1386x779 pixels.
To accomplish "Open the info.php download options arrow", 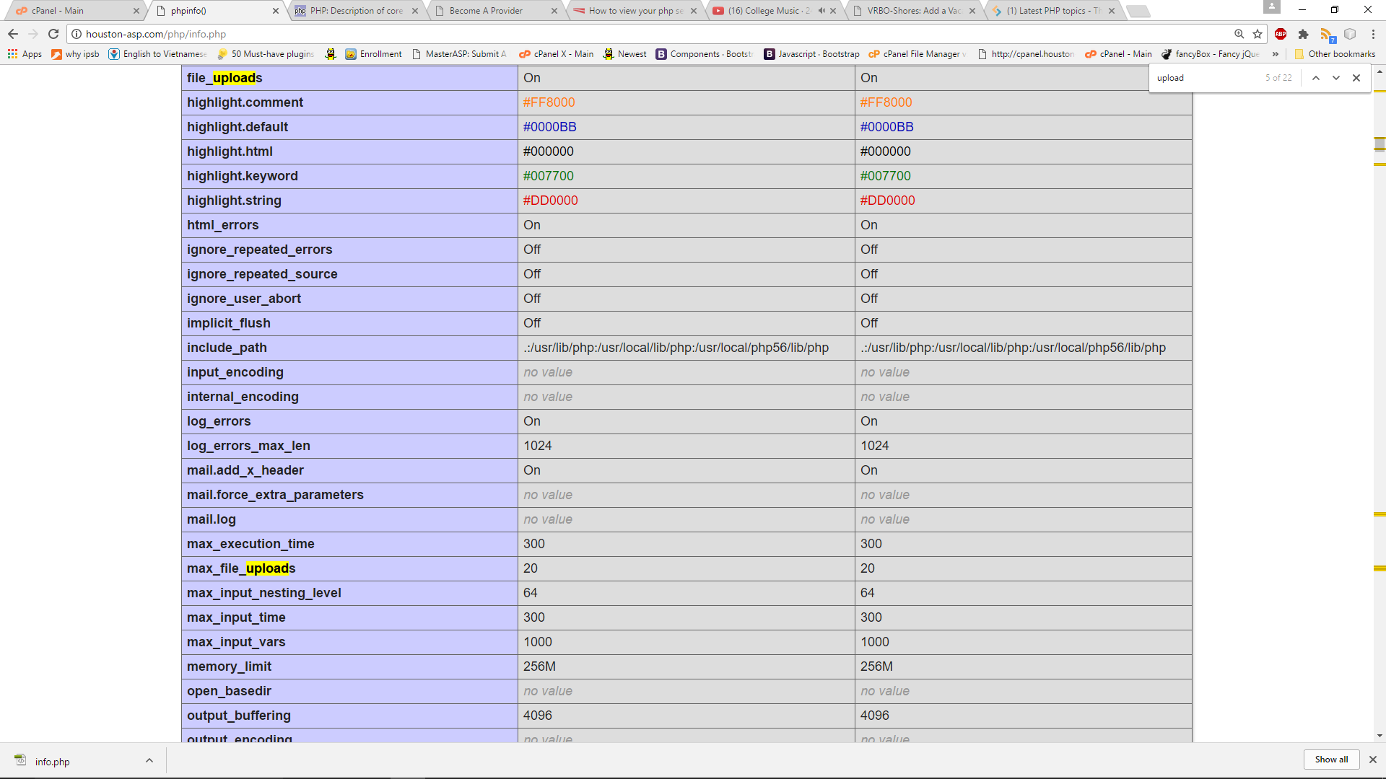I will pos(149,760).
